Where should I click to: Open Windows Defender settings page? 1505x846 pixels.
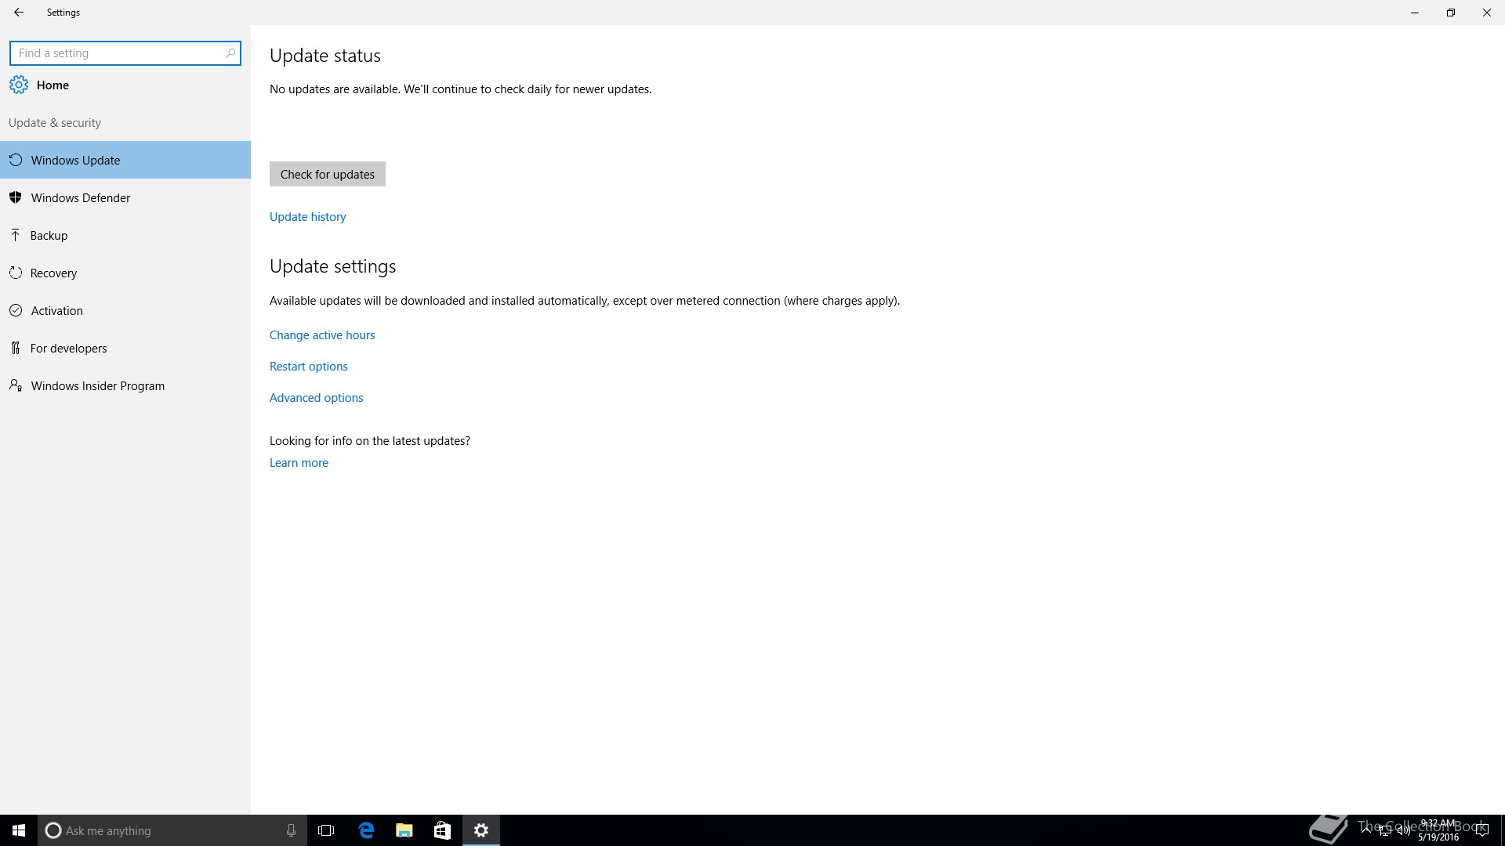point(125,197)
